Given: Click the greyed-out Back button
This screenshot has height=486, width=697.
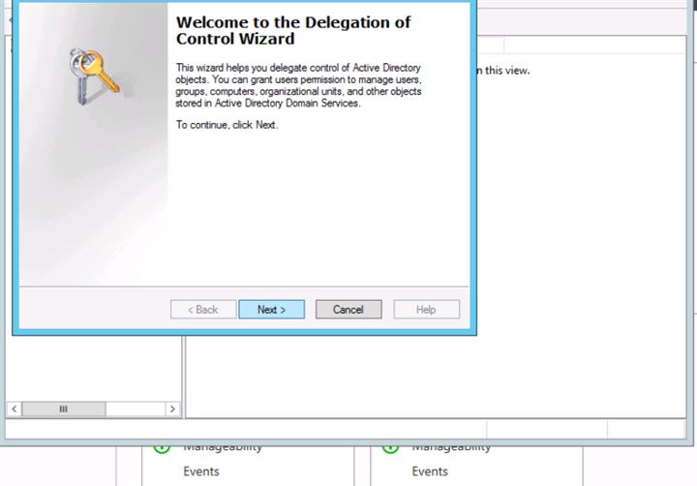Looking at the screenshot, I should tap(202, 310).
